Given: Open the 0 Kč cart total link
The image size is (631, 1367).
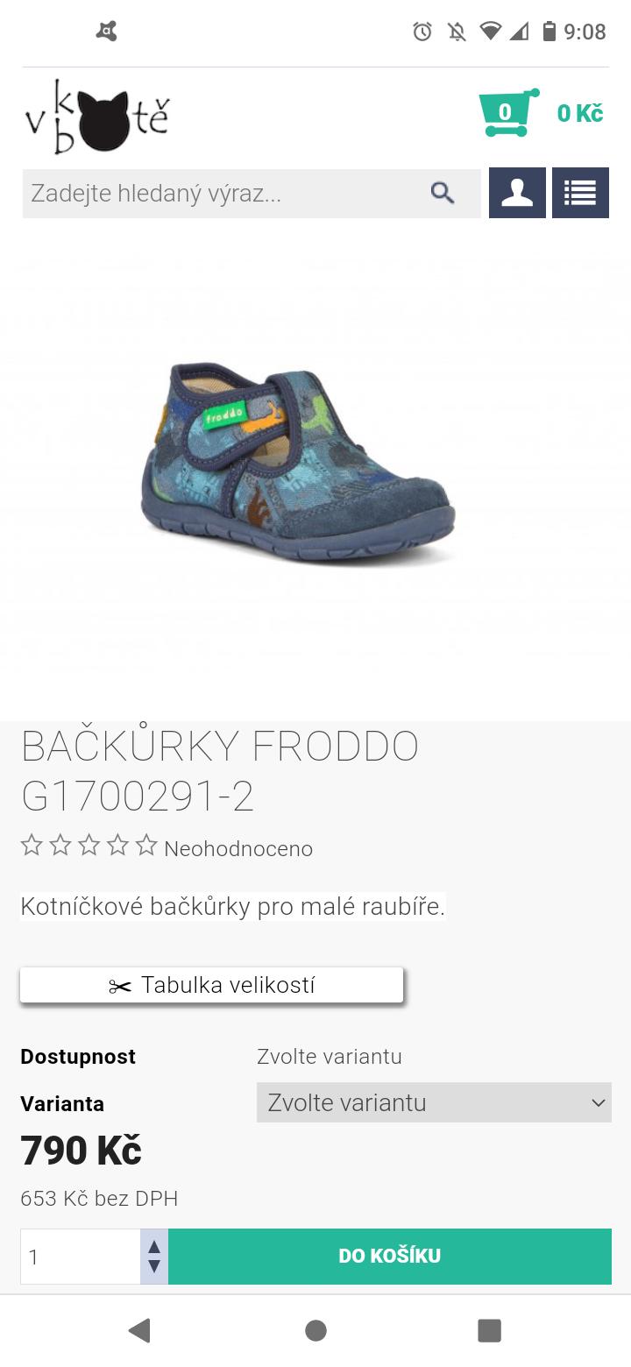Looking at the screenshot, I should click(x=580, y=113).
